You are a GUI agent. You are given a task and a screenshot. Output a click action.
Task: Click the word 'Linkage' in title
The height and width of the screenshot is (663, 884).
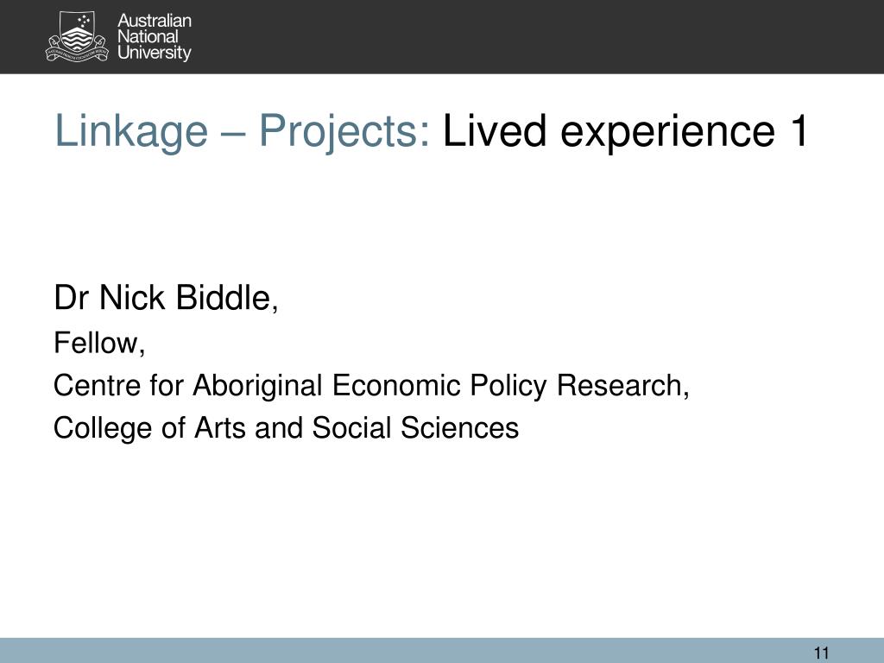click(131, 131)
